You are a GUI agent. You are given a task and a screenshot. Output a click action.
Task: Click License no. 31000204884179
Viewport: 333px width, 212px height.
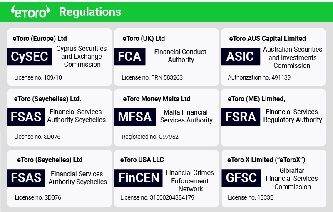(x=157, y=197)
